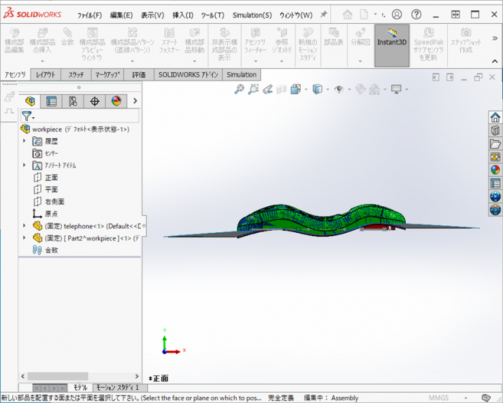This screenshot has height=403, width=503.
Task: Open the feature tree filter dropdown
Action: pyautogui.click(x=28, y=116)
